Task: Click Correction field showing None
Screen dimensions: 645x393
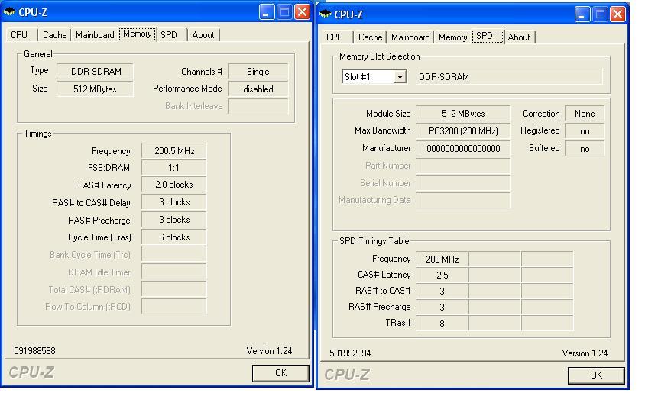Action: coord(585,114)
